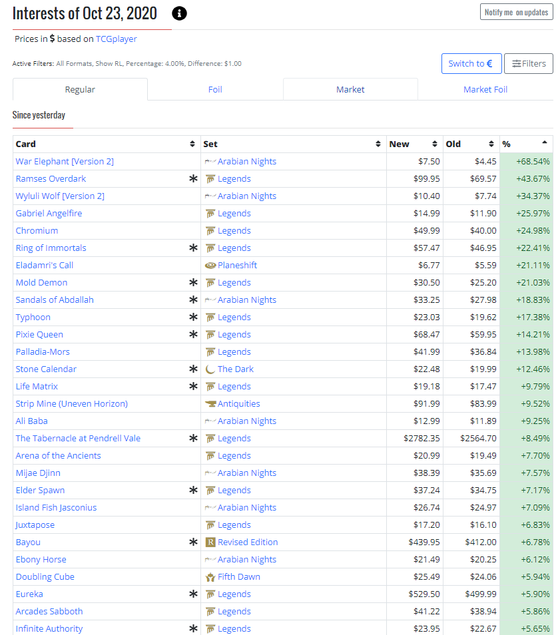Sort the table by Set column

tap(378, 144)
